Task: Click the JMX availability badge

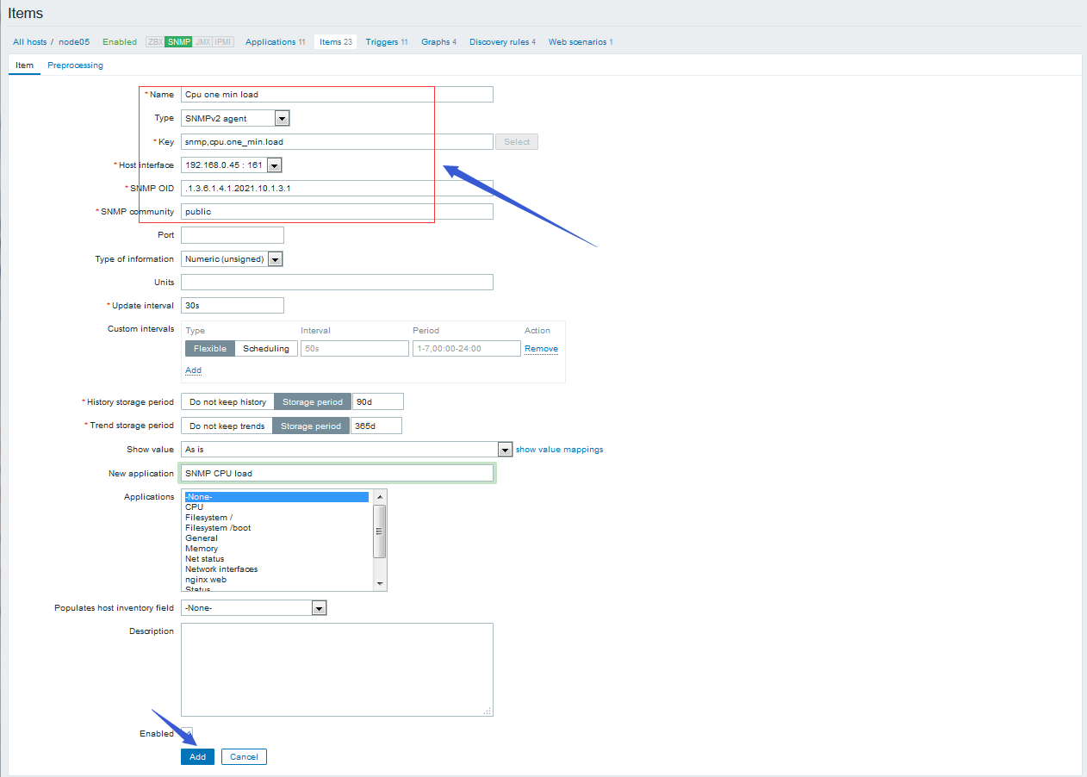Action: pyautogui.click(x=202, y=42)
